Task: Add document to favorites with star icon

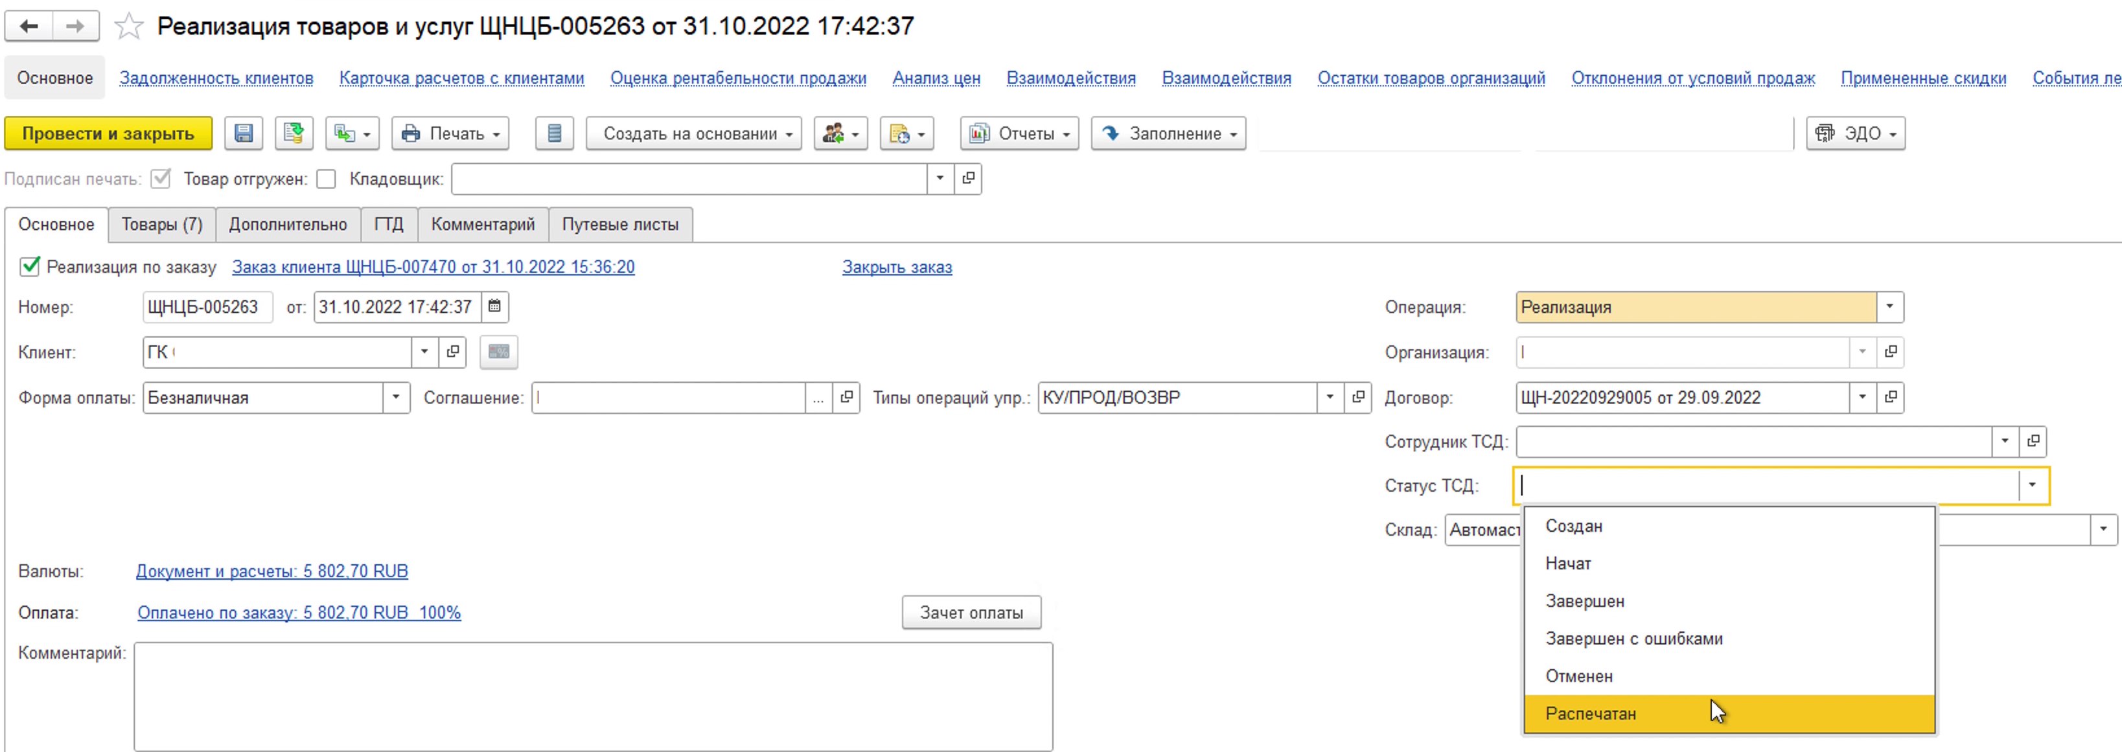Action: tap(128, 27)
